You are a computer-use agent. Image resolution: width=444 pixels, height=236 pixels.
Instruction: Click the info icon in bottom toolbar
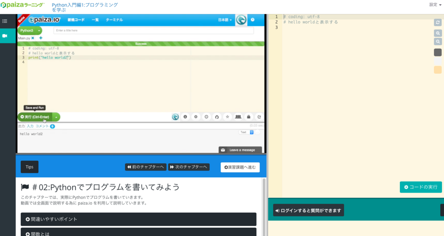pyautogui.click(x=185, y=117)
